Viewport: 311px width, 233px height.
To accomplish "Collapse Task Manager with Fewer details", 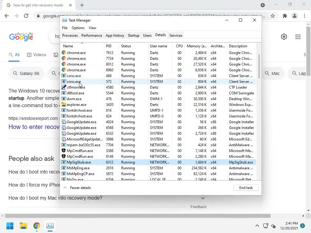I will [x=77, y=187].
